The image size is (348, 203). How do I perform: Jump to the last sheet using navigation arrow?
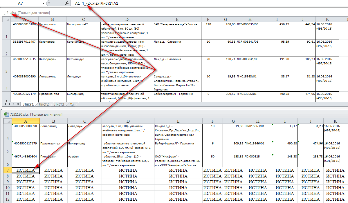(17, 104)
